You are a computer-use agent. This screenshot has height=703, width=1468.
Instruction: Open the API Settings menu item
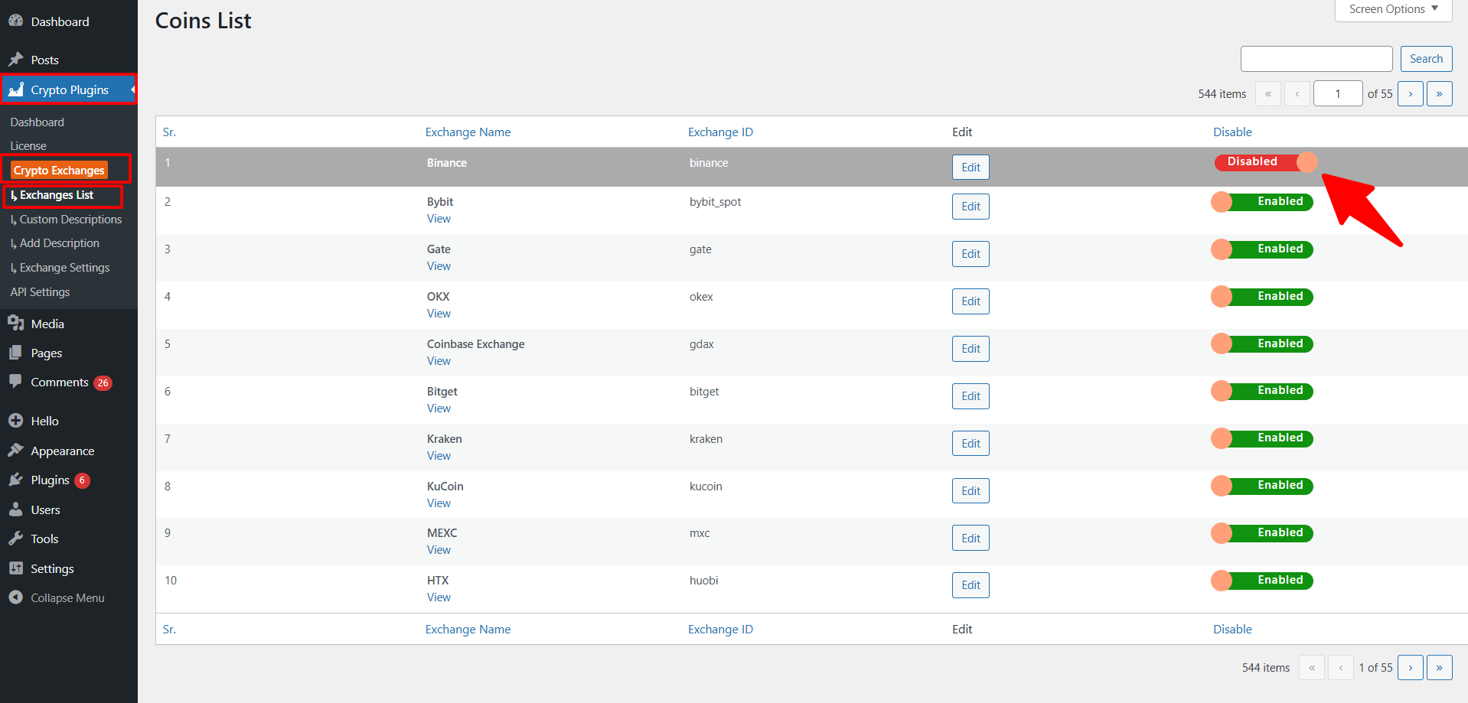(40, 292)
